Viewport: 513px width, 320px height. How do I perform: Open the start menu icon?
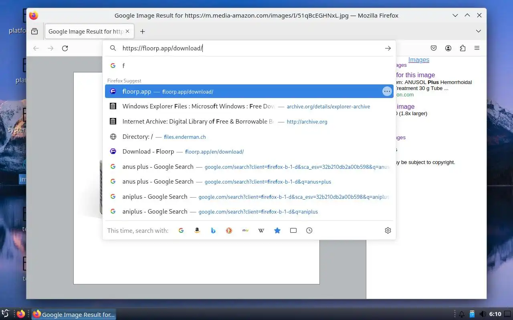[5, 314]
